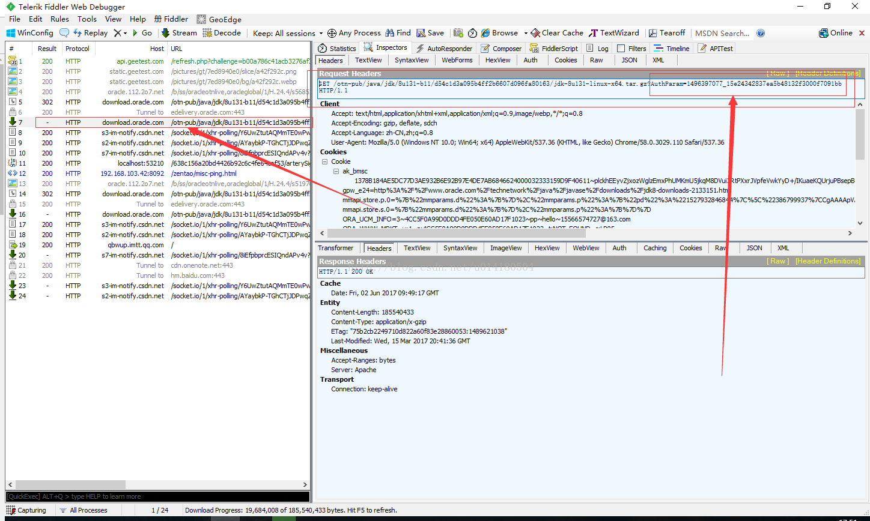This screenshot has width=870, height=521.
Task: Toggle Stream mode in the toolbar
Action: (x=179, y=33)
